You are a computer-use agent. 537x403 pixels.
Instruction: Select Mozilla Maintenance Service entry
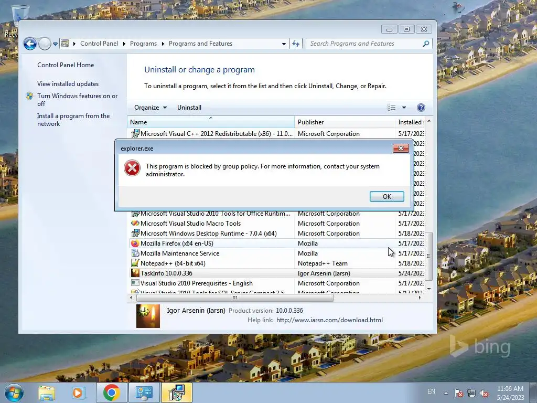(x=277, y=253)
